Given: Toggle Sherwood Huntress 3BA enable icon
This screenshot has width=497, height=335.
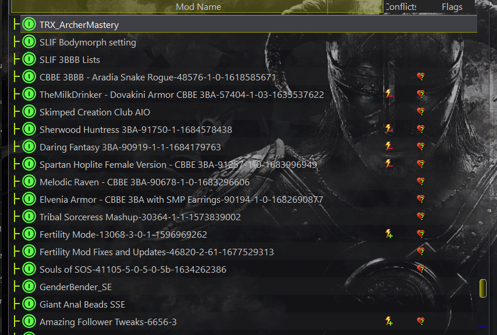Looking at the screenshot, I should coord(29,129).
